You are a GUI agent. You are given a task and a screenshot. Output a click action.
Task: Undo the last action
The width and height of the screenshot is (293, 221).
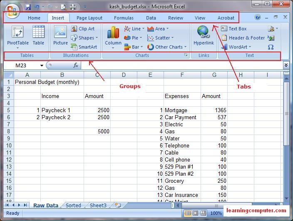pos(37,7)
